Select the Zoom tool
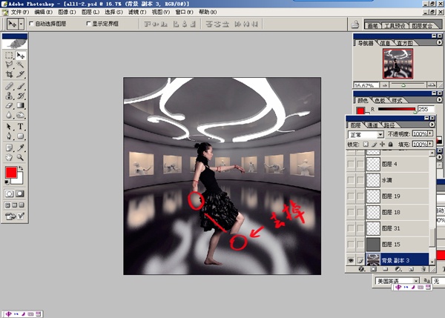This screenshot has height=318, width=445. pos(20,157)
